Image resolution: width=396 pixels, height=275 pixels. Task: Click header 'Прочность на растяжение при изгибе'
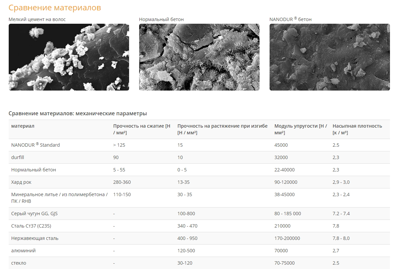(x=222, y=129)
